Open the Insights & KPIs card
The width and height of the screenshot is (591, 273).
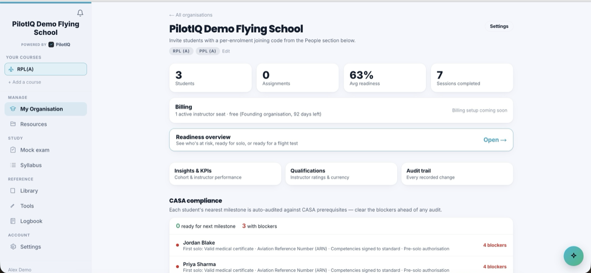[x=225, y=174]
